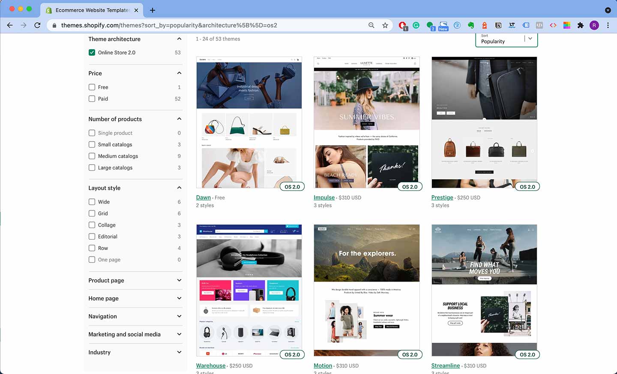Click the Prestige theme preview thumbnail

coord(484,122)
